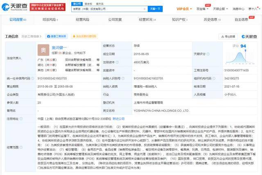
Task: Click the 行业 value 商务服务业
Action: click(x=141, y=94)
